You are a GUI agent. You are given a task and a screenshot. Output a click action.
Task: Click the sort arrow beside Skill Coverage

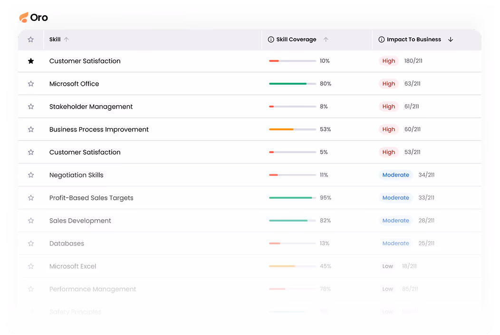pos(326,39)
